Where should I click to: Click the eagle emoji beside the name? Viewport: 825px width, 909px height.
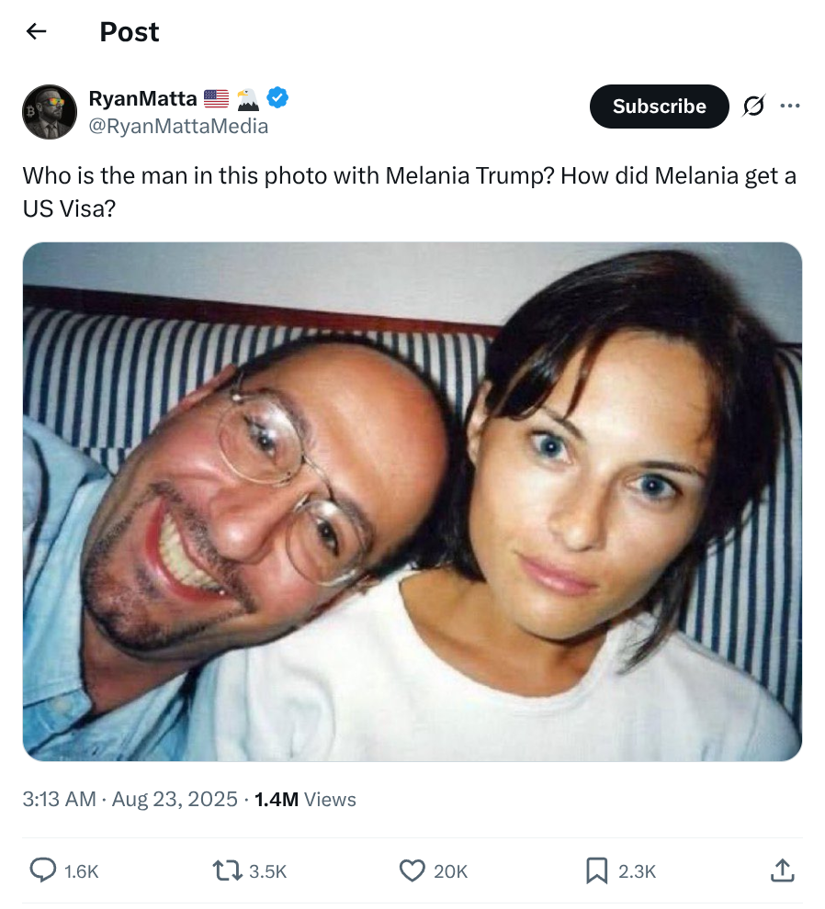click(x=247, y=98)
